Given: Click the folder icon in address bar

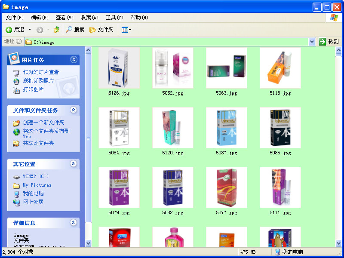Looking at the screenshot, I should [29, 42].
